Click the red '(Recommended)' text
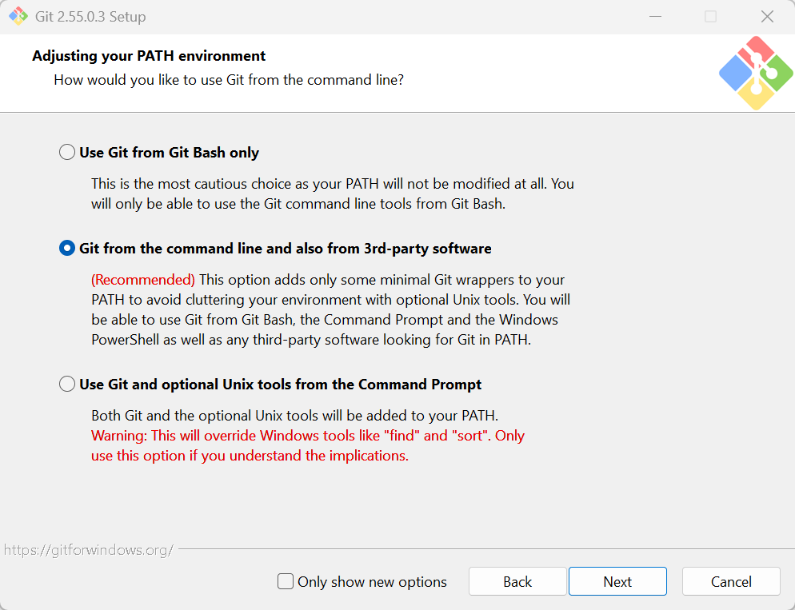 (143, 280)
